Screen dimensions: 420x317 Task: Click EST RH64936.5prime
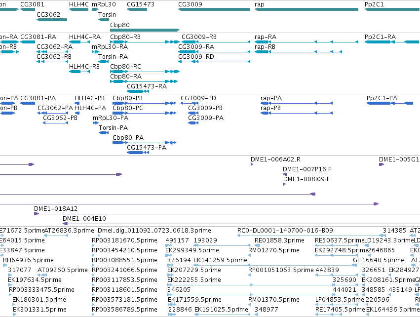[x=5, y=265]
